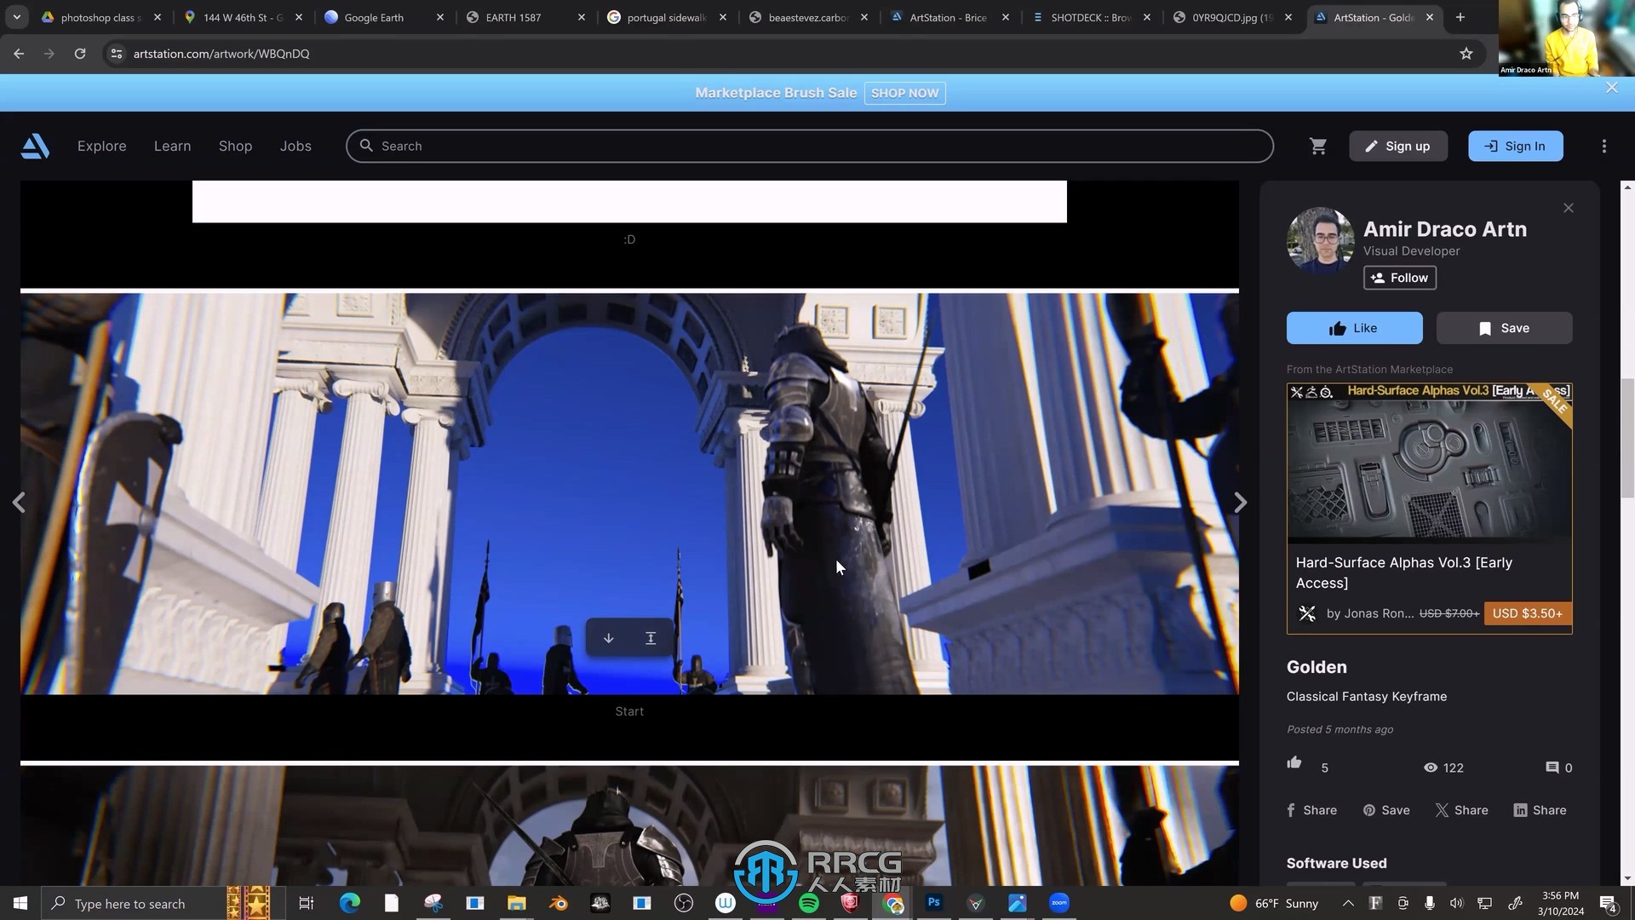This screenshot has width=1635, height=920.
Task: Switch to the portugal sidewalk tab
Action: click(x=668, y=17)
